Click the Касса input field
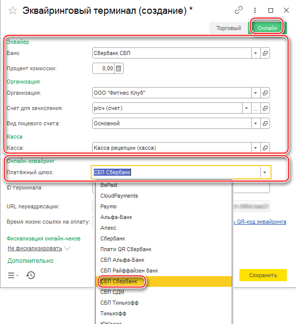This screenshot has width=296, height=324. [x=172, y=148]
